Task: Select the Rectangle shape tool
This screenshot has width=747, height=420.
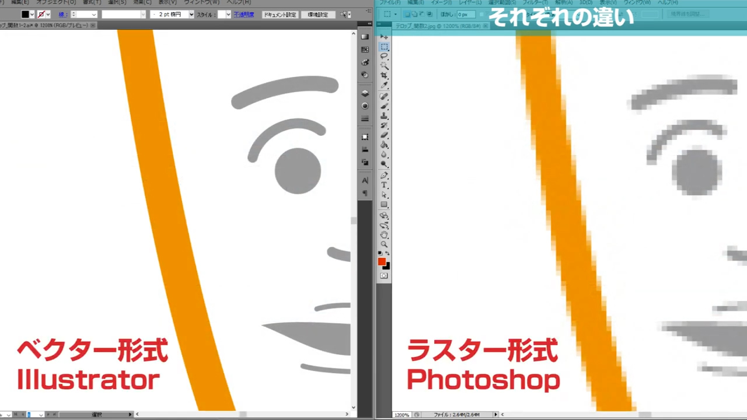Action: pyautogui.click(x=384, y=205)
